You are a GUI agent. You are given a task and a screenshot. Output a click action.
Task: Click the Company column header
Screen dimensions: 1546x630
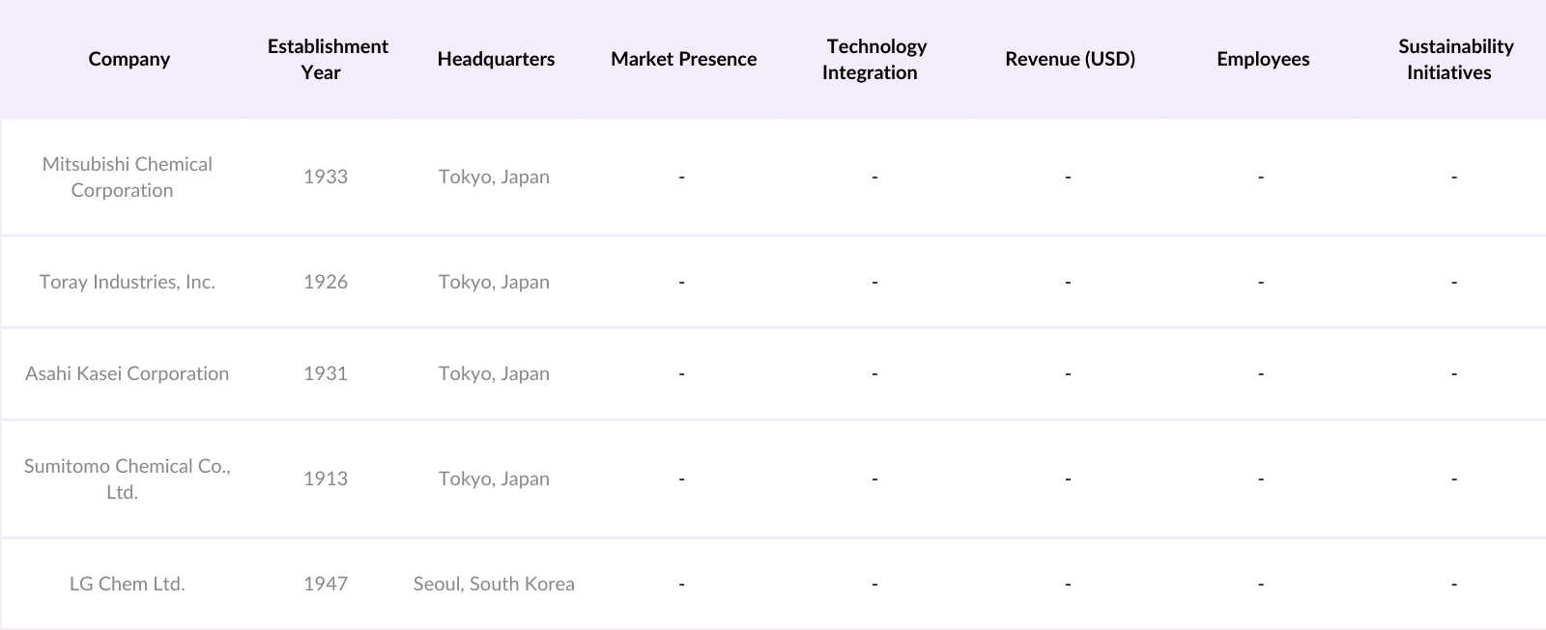[x=129, y=59]
